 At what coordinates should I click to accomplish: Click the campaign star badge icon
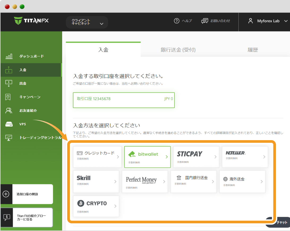tap(8, 97)
